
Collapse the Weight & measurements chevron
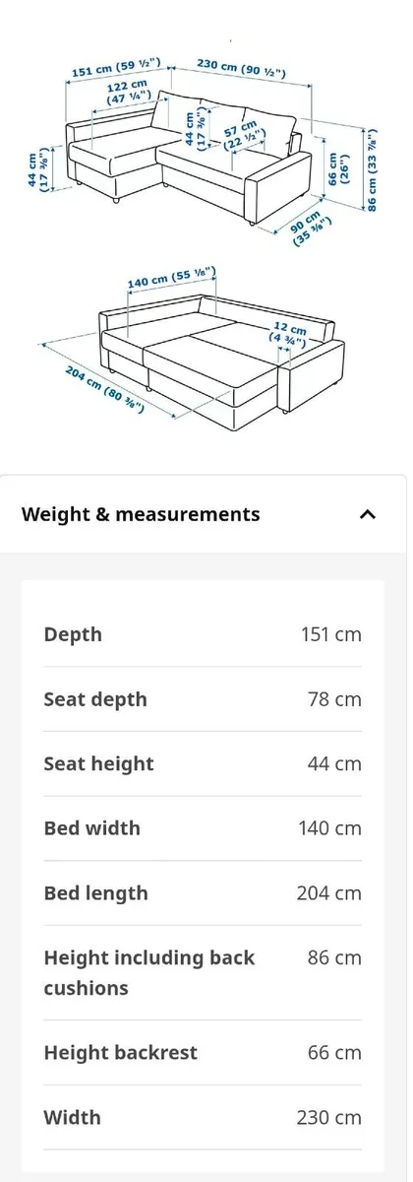point(367,514)
